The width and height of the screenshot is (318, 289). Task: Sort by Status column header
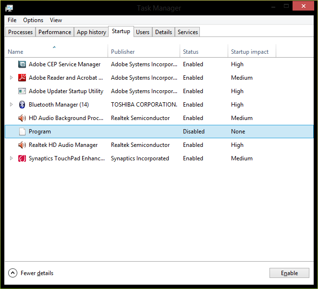(191, 52)
